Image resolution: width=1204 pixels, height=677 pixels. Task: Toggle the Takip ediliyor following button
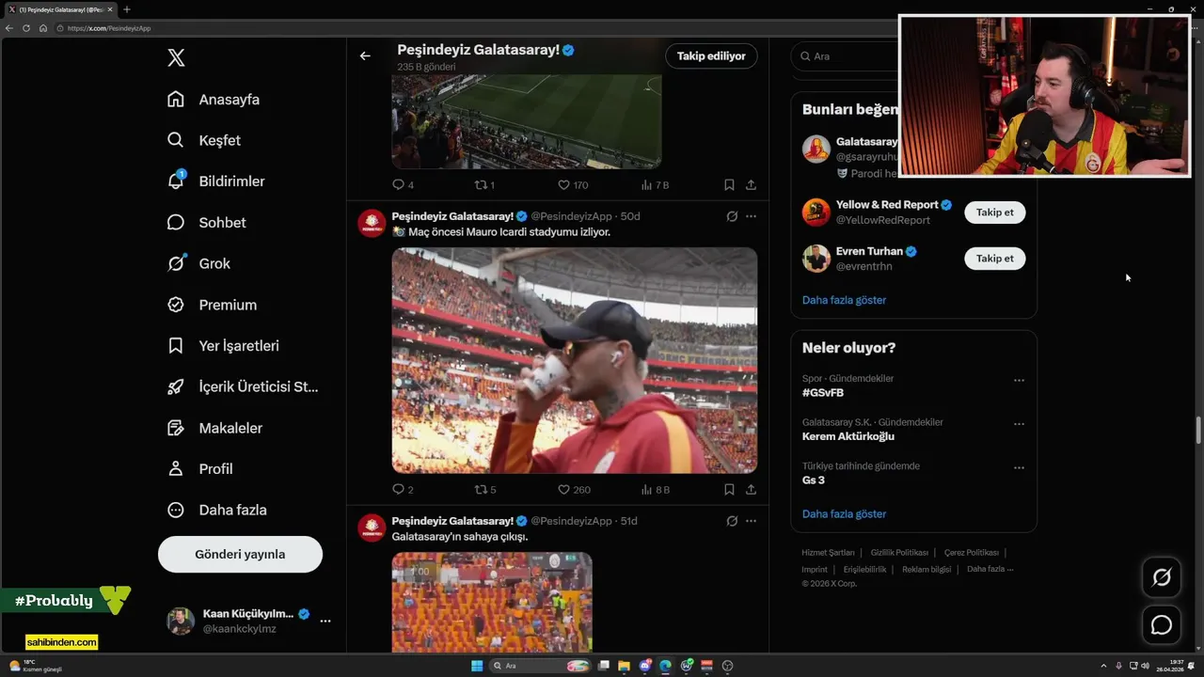[x=711, y=55]
